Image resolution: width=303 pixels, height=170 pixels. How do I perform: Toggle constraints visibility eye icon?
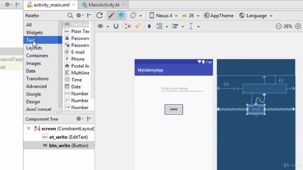[100, 26]
